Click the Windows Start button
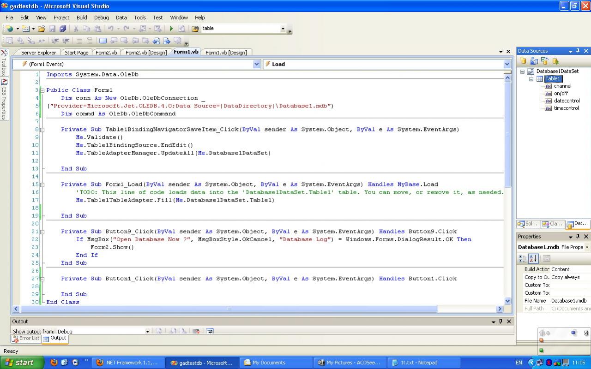 (x=21, y=363)
